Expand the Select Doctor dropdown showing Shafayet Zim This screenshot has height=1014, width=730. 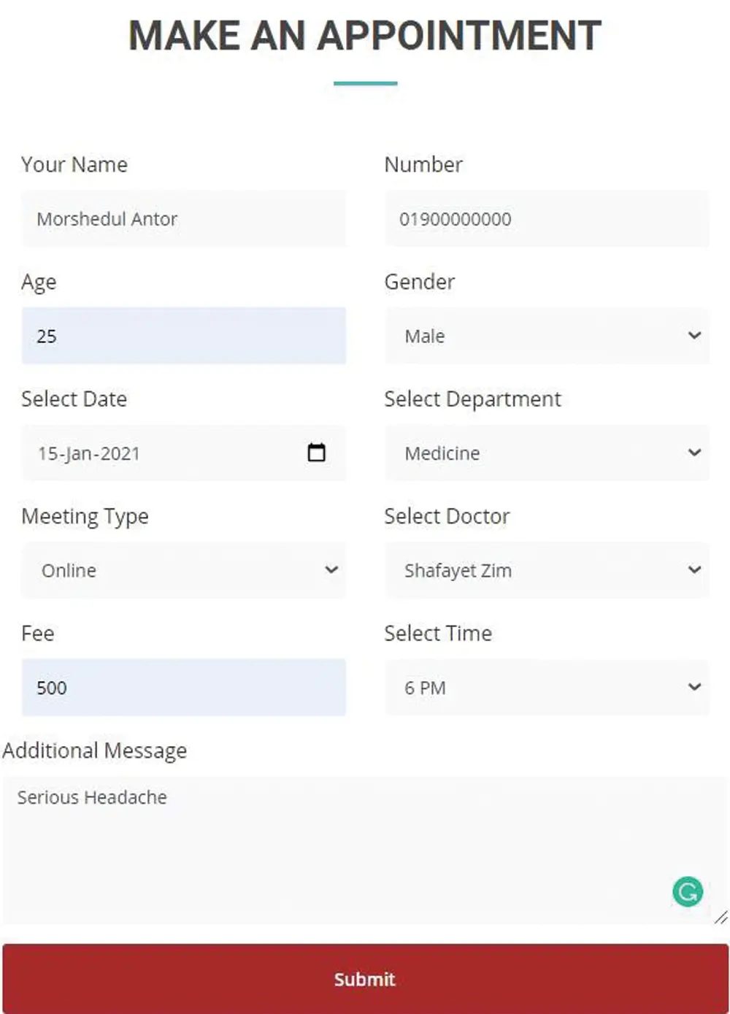[547, 570]
